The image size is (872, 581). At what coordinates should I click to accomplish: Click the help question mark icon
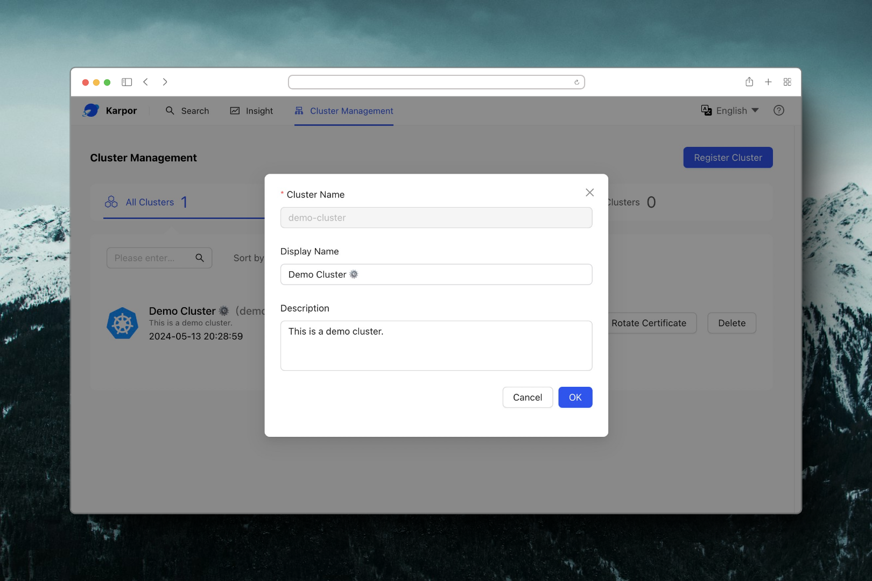[778, 110]
